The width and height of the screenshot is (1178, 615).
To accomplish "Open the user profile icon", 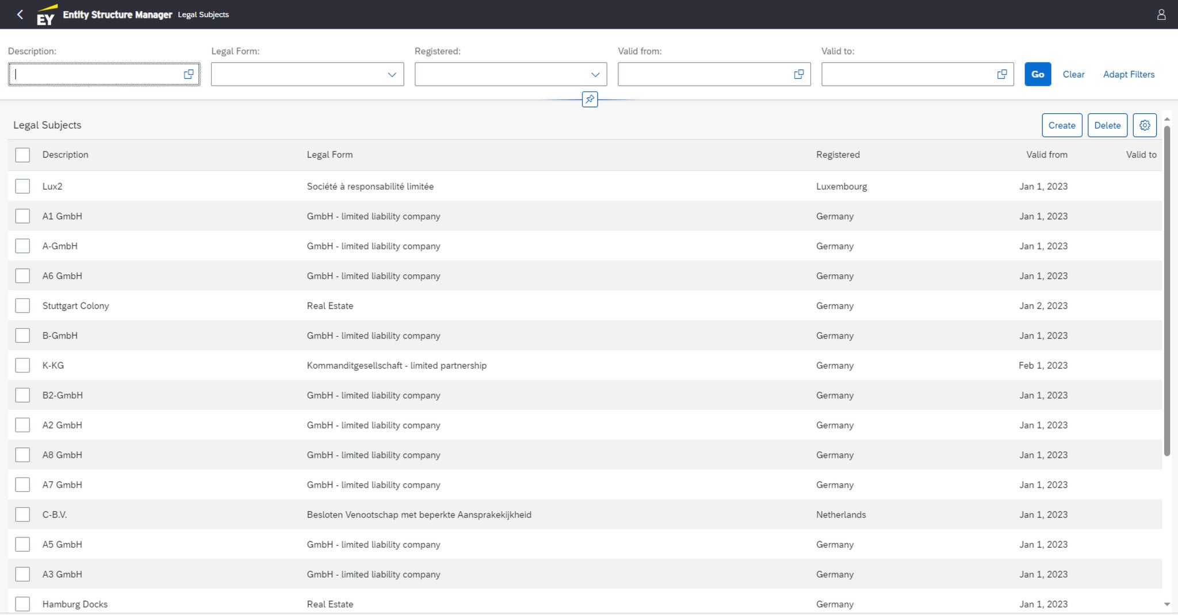I will click(x=1161, y=14).
